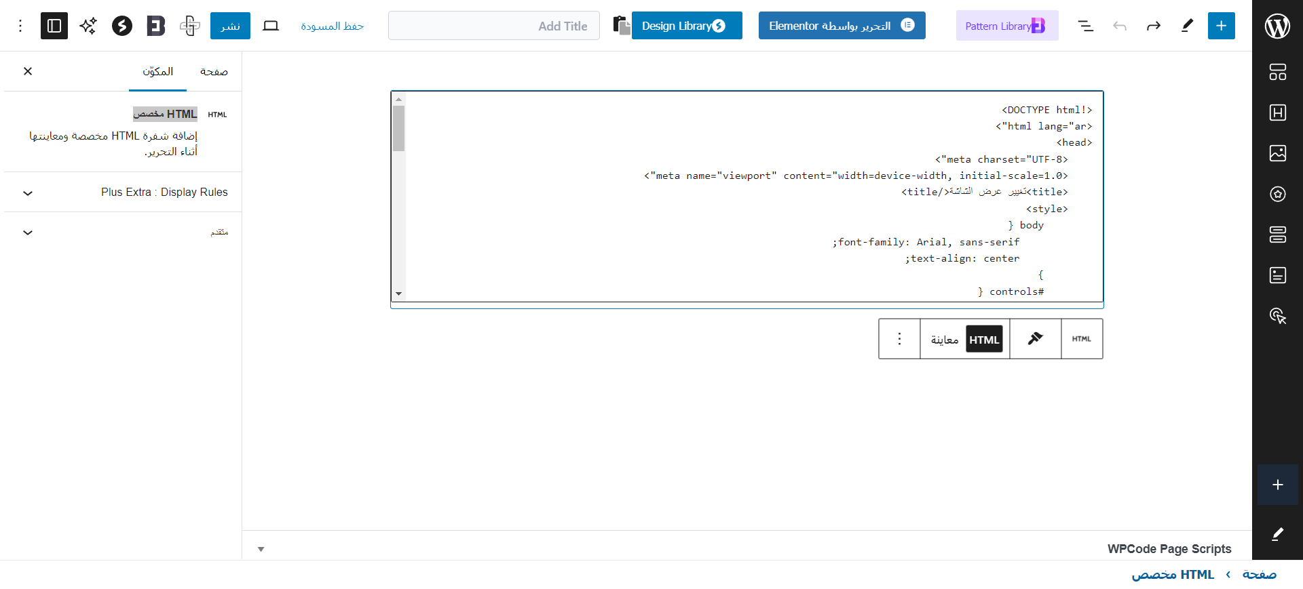This screenshot has width=1303, height=589.
Task: Click the حفظ المسودة save draft link
Action: 333,26
